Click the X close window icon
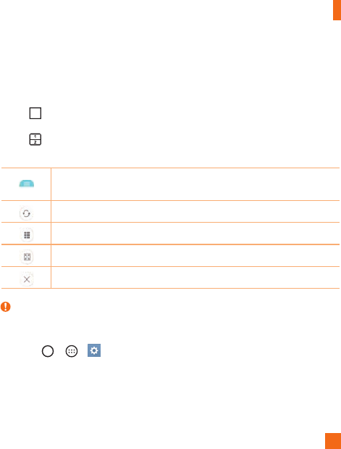Viewport: 341px width, 449px height. [x=27, y=279]
